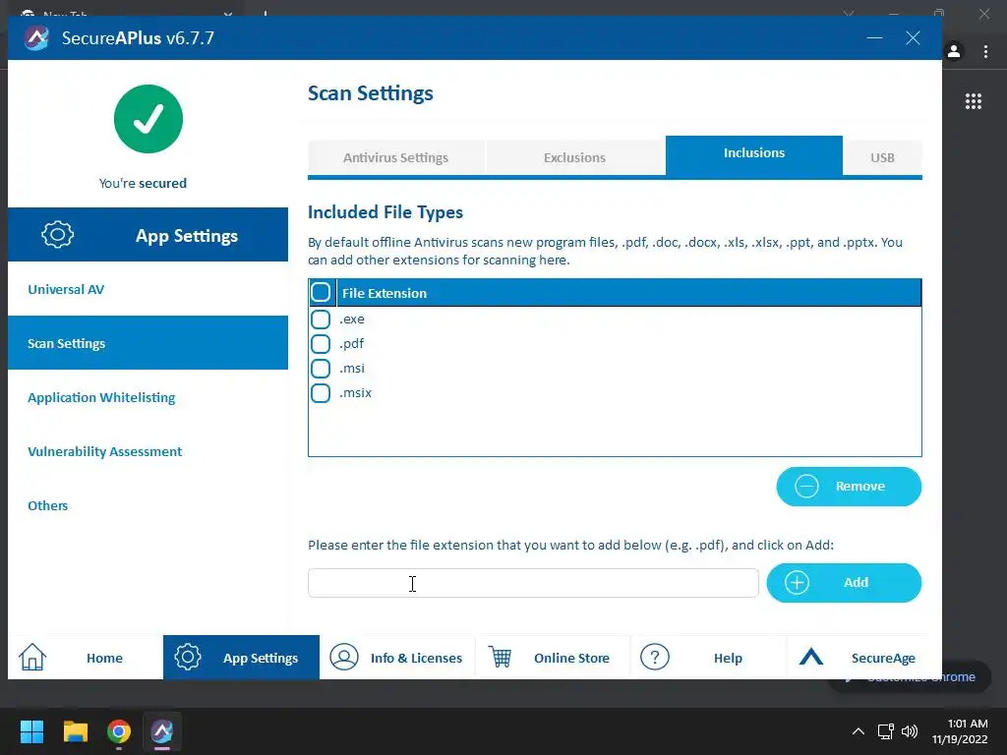The height and width of the screenshot is (755, 1007).
Task: Click the Chrome profile avatar icon
Action: 954,51
